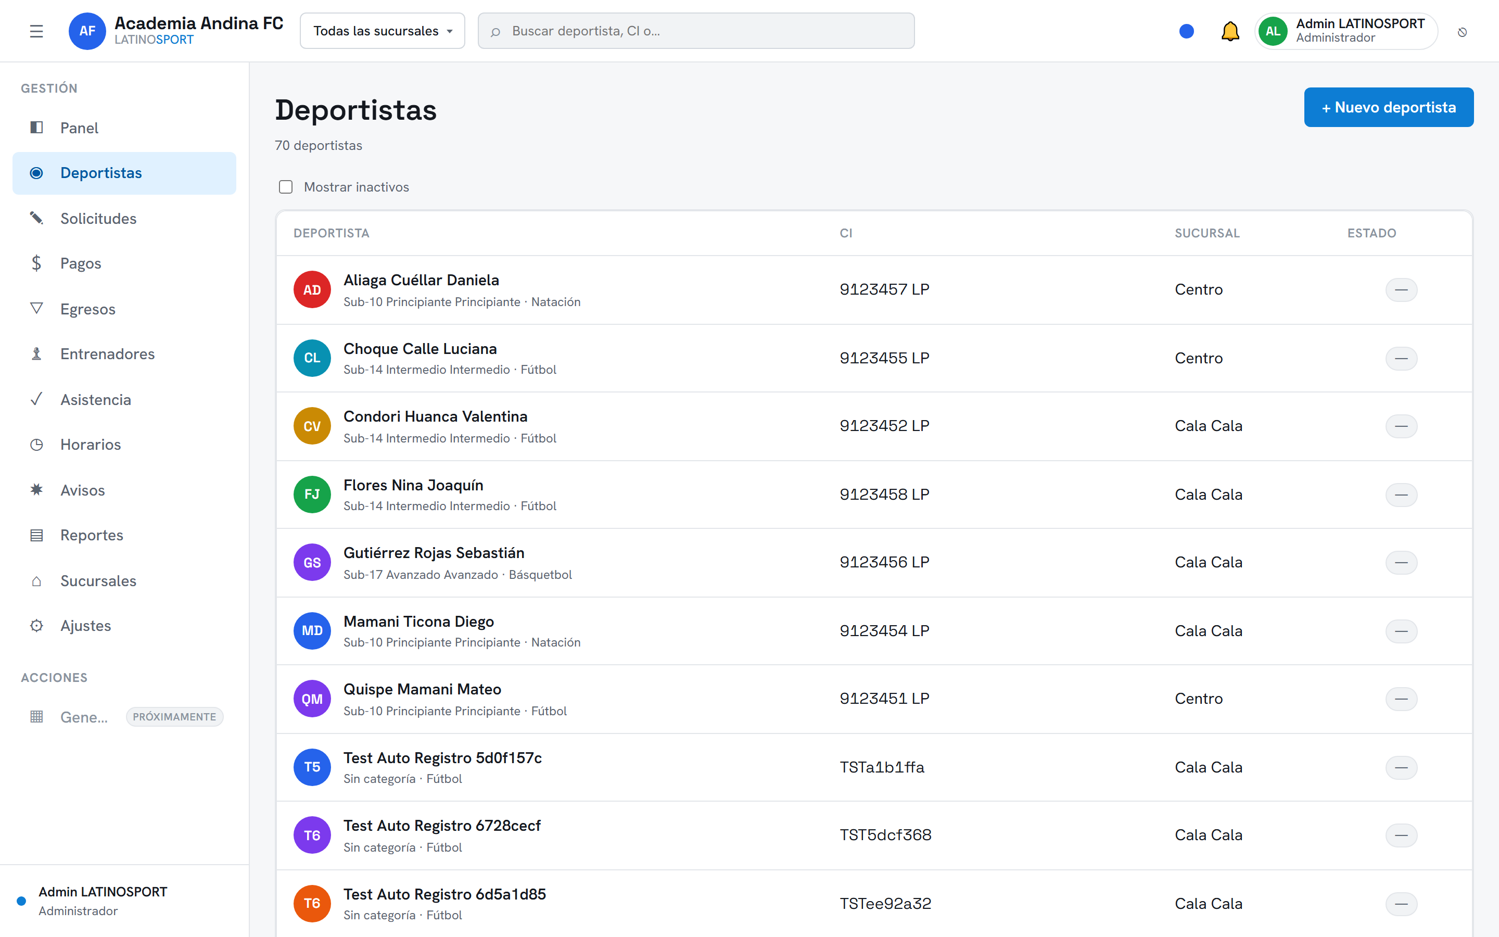This screenshot has height=937, width=1499.
Task: Click the Horarios clock icon
Action: [36, 445]
